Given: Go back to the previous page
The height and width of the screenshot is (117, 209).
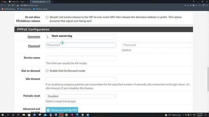Looking at the screenshot, I should 2,6.
